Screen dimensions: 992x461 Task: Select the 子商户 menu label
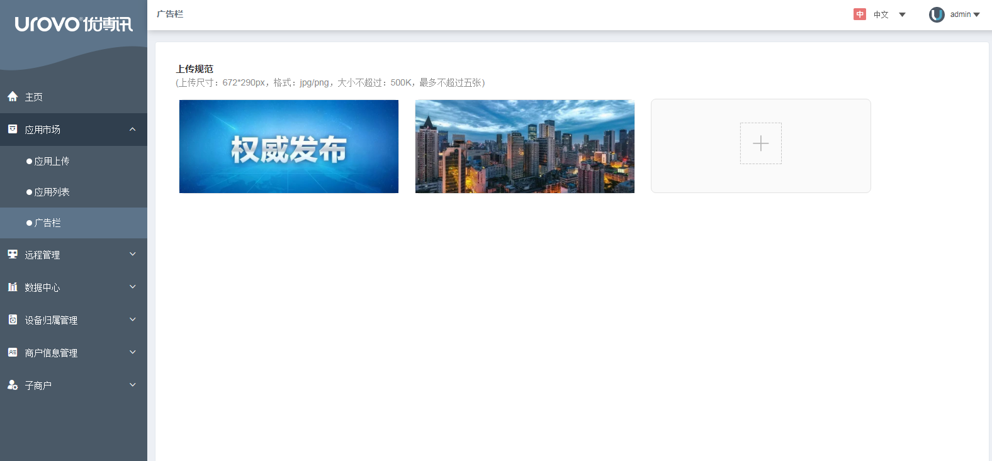[x=38, y=386]
